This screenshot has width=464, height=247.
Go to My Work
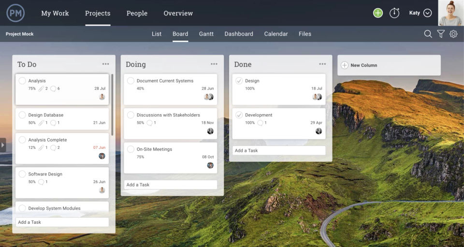pyautogui.click(x=55, y=13)
